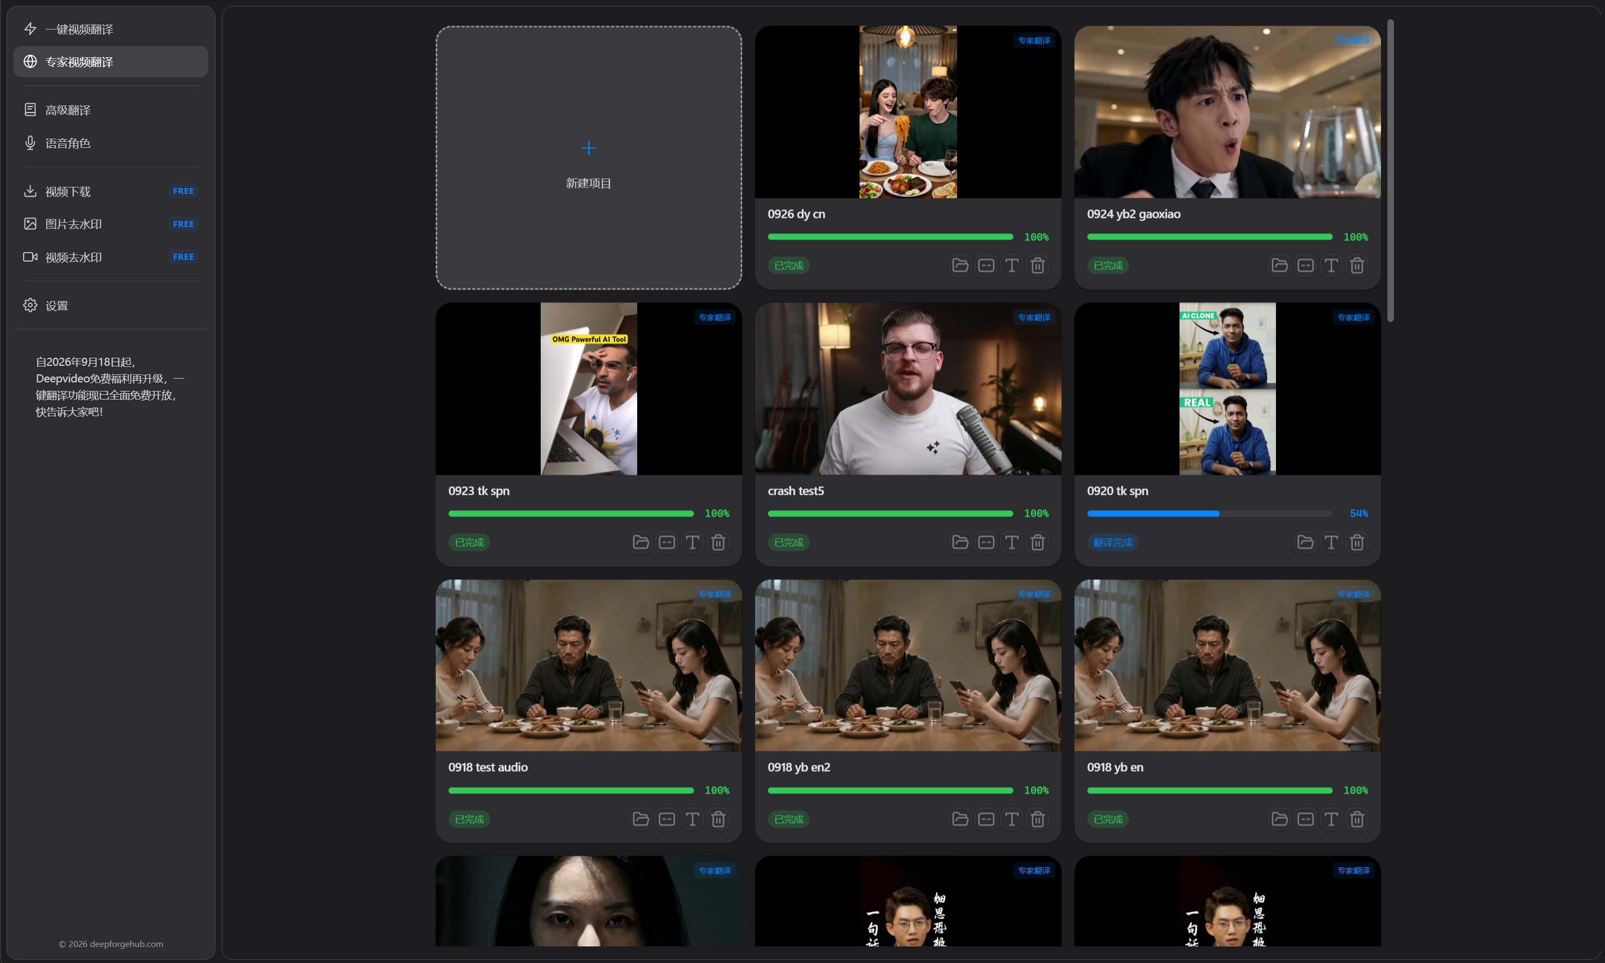Click progress bar of 0918 test audio
Screen dimensions: 1605x963
coord(571,791)
